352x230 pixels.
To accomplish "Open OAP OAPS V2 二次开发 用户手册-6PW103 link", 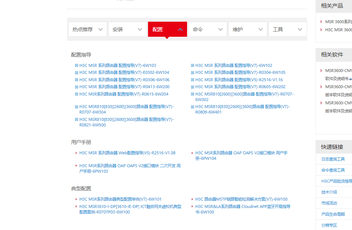I will 130,168.
